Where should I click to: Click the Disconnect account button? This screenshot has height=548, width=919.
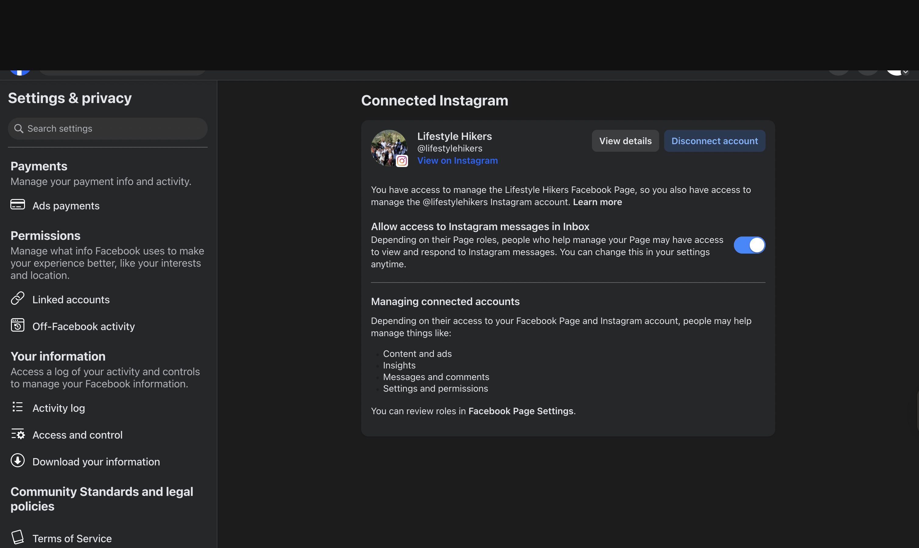click(x=714, y=141)
